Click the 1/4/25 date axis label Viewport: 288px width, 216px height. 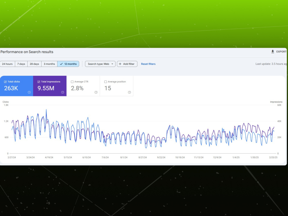pyautogui.click(x=236, y=158)
